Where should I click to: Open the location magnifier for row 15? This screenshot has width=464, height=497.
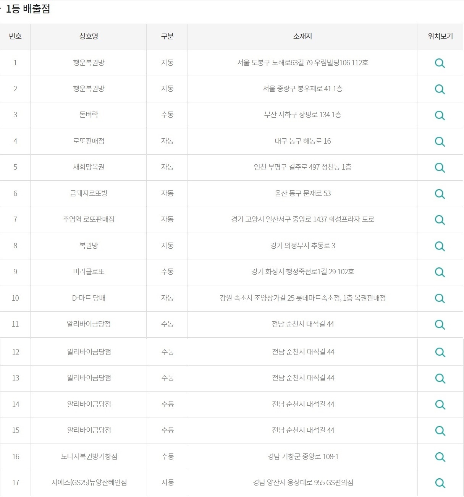click(x=440, y=431)
